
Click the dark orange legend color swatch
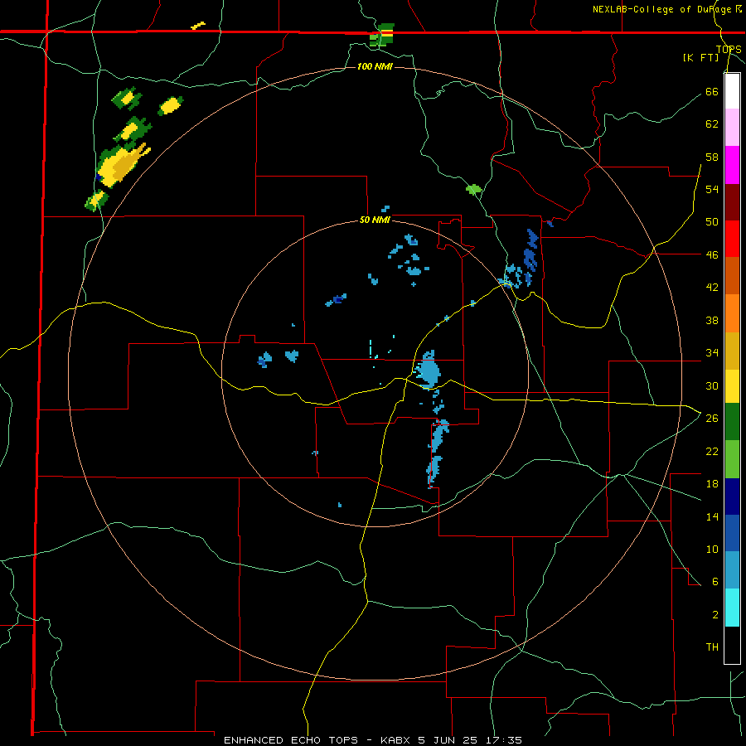(x=732, y=275)
